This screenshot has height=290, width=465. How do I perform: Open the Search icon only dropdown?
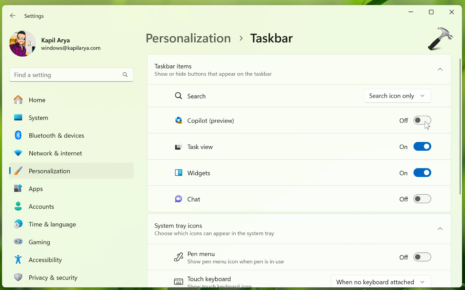[x=397, y=96]
